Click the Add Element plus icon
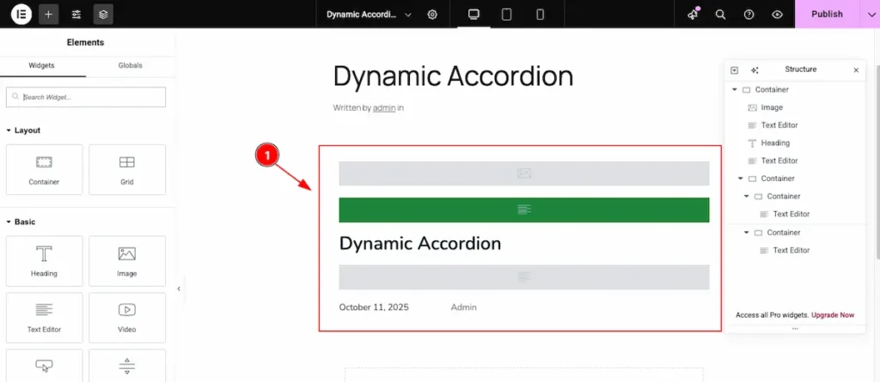880x382 pixels. pos(49,14)
